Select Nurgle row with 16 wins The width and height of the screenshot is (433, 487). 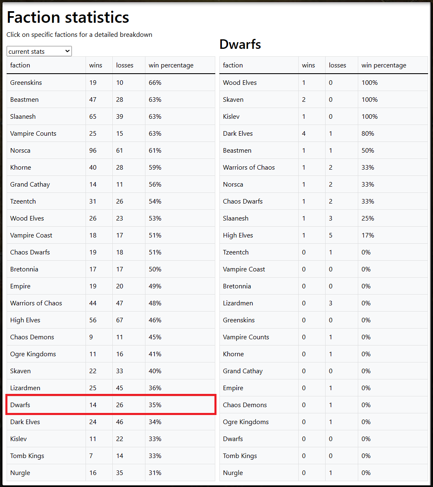point(111,473)
